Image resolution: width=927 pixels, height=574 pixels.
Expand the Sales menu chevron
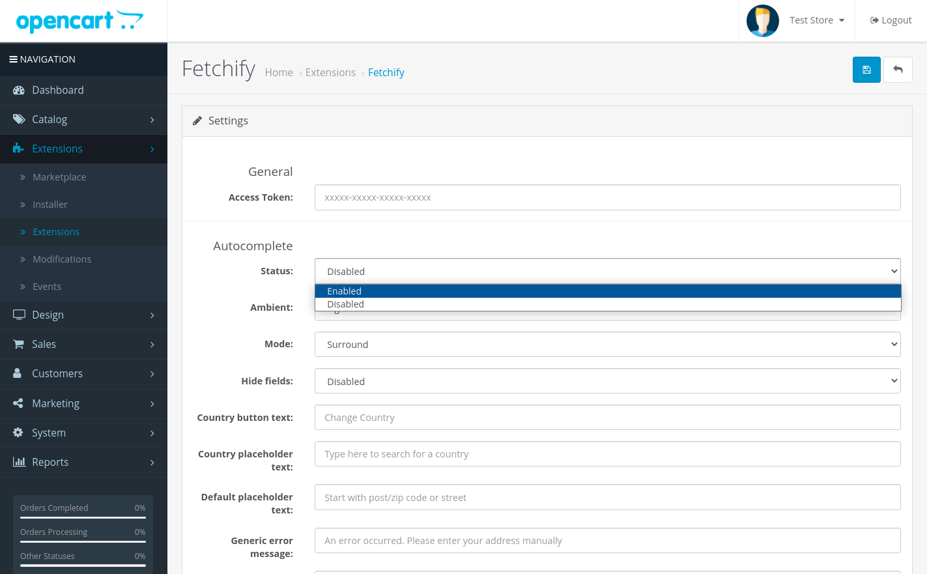pyautogui.click(x=152, y=345)
